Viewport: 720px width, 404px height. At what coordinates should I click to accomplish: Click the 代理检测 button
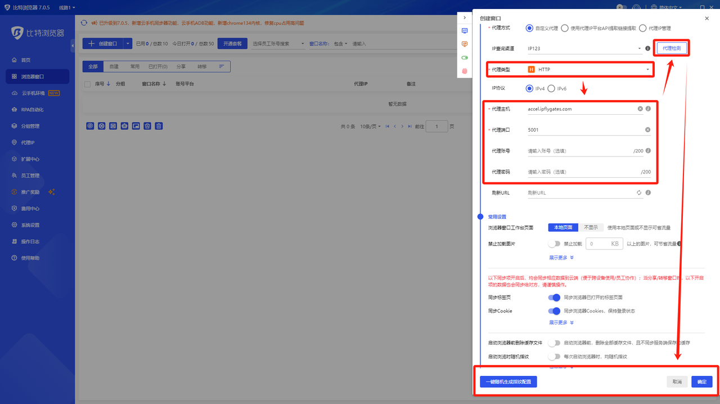tap(672, 48)
